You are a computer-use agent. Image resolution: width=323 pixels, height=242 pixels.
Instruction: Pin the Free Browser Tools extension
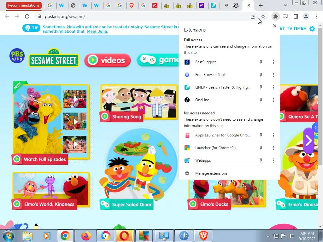261,75
